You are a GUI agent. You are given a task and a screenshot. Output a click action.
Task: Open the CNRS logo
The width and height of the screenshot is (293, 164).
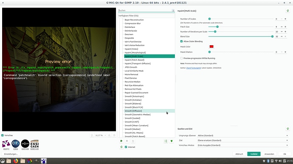tap(16, 145)
